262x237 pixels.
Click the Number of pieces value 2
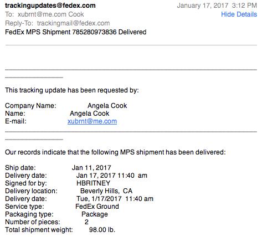86,222
